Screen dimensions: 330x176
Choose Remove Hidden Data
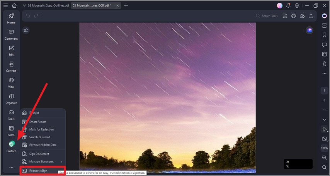[43, 145]
